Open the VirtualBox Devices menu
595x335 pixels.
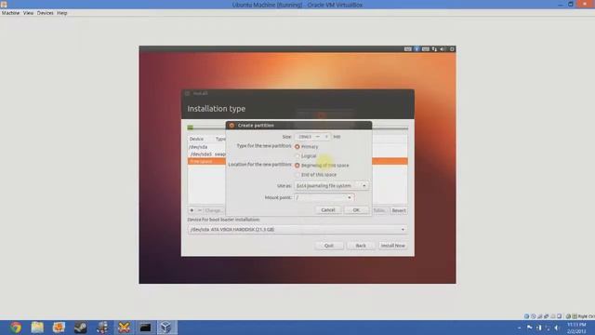[46, 13]
